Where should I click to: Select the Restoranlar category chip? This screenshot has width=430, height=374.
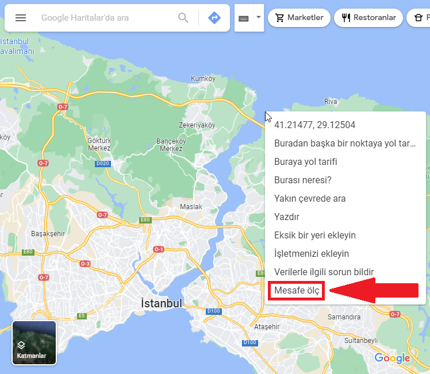point(368,18)
